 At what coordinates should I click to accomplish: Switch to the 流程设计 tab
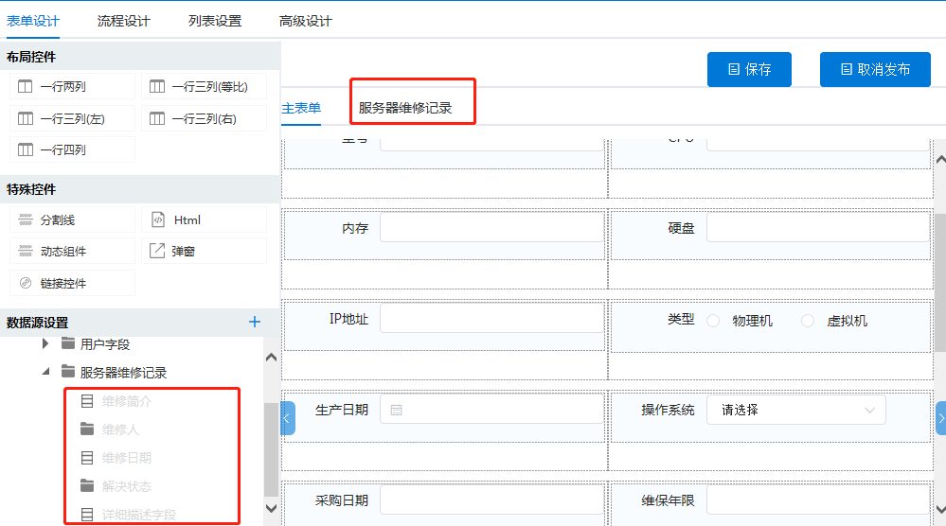click(124, 21)
